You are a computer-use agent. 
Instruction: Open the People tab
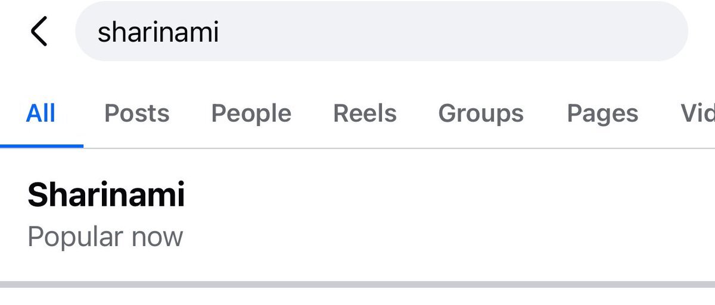251,113
